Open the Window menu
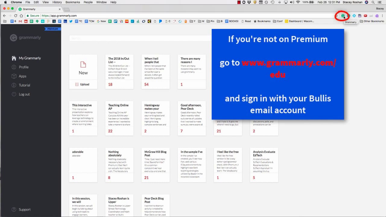386x217 pixels. [101, 2]
